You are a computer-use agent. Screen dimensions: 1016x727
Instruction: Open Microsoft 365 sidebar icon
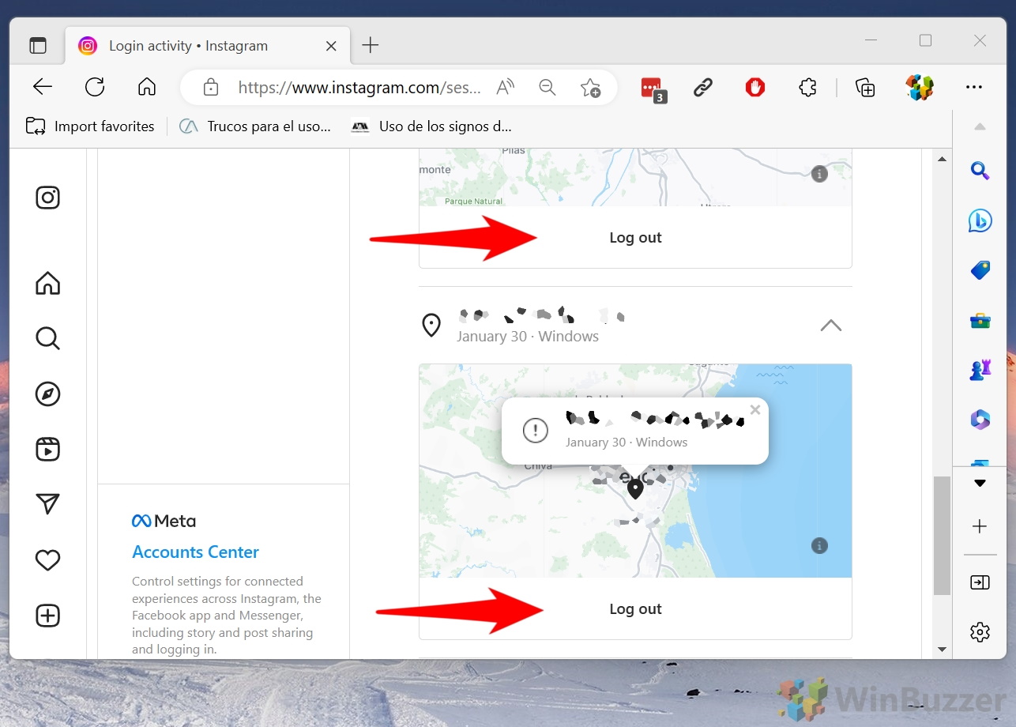click(980, 420)
